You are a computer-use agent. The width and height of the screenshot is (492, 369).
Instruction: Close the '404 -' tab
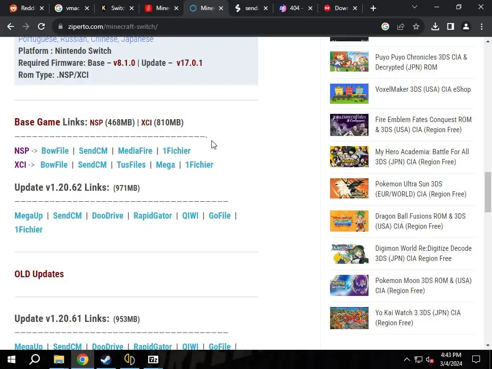coord(310,9)
